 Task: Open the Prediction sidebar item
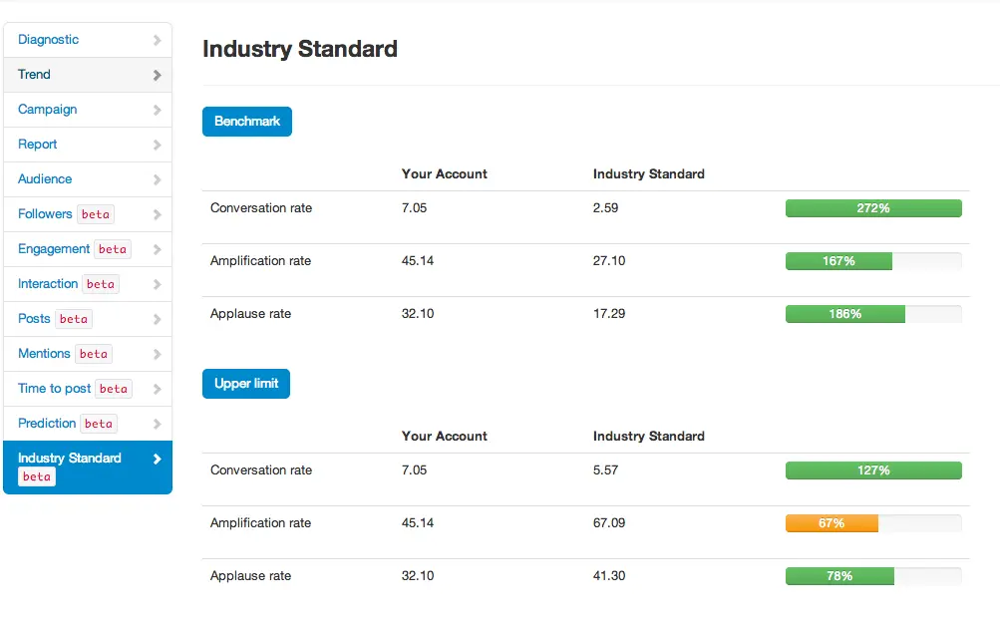[x=47, y=424]
